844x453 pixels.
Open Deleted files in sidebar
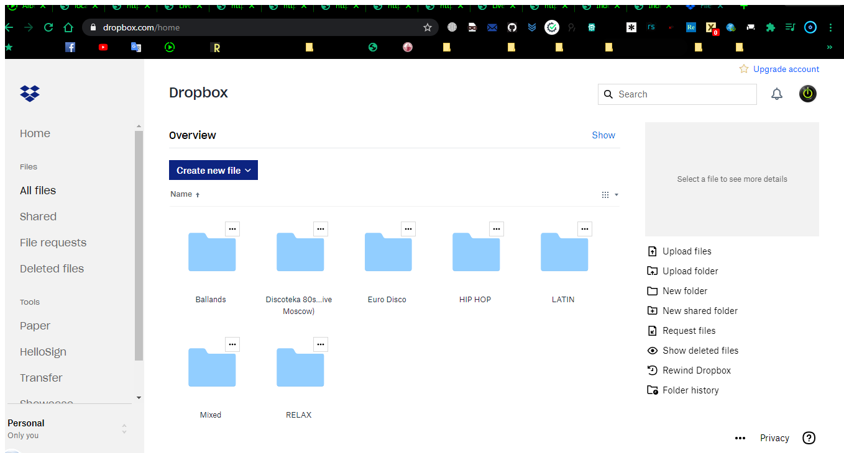point(52,269)
